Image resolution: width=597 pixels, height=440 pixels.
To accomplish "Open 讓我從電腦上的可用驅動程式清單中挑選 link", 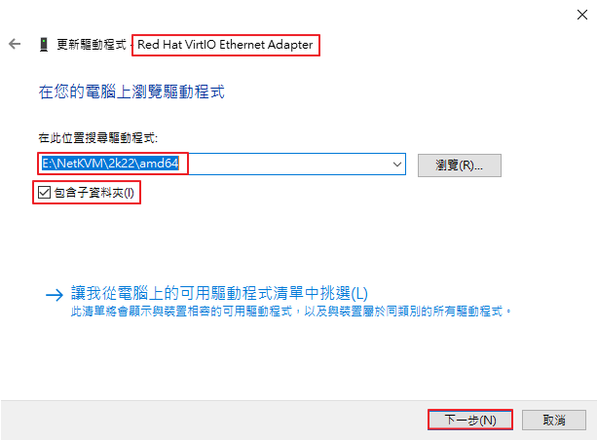I will pos(219,293).
